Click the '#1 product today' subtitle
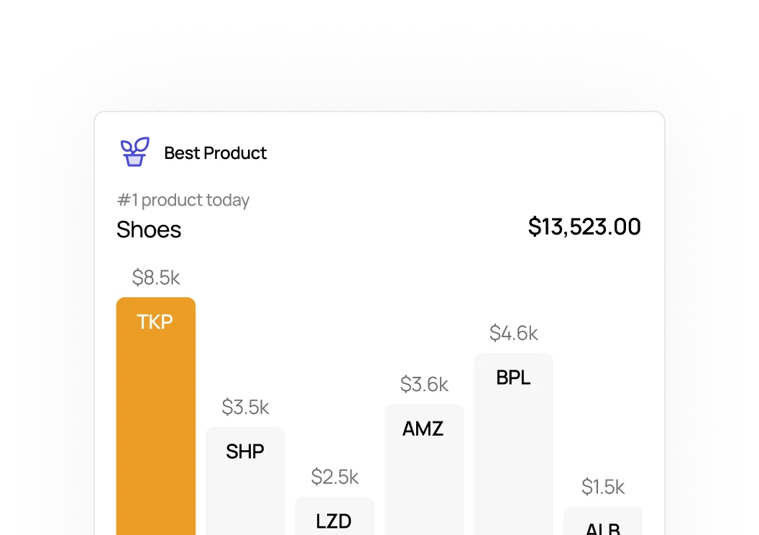The width and height of the screenshot is (759, 535). click(x=183, y=200)
